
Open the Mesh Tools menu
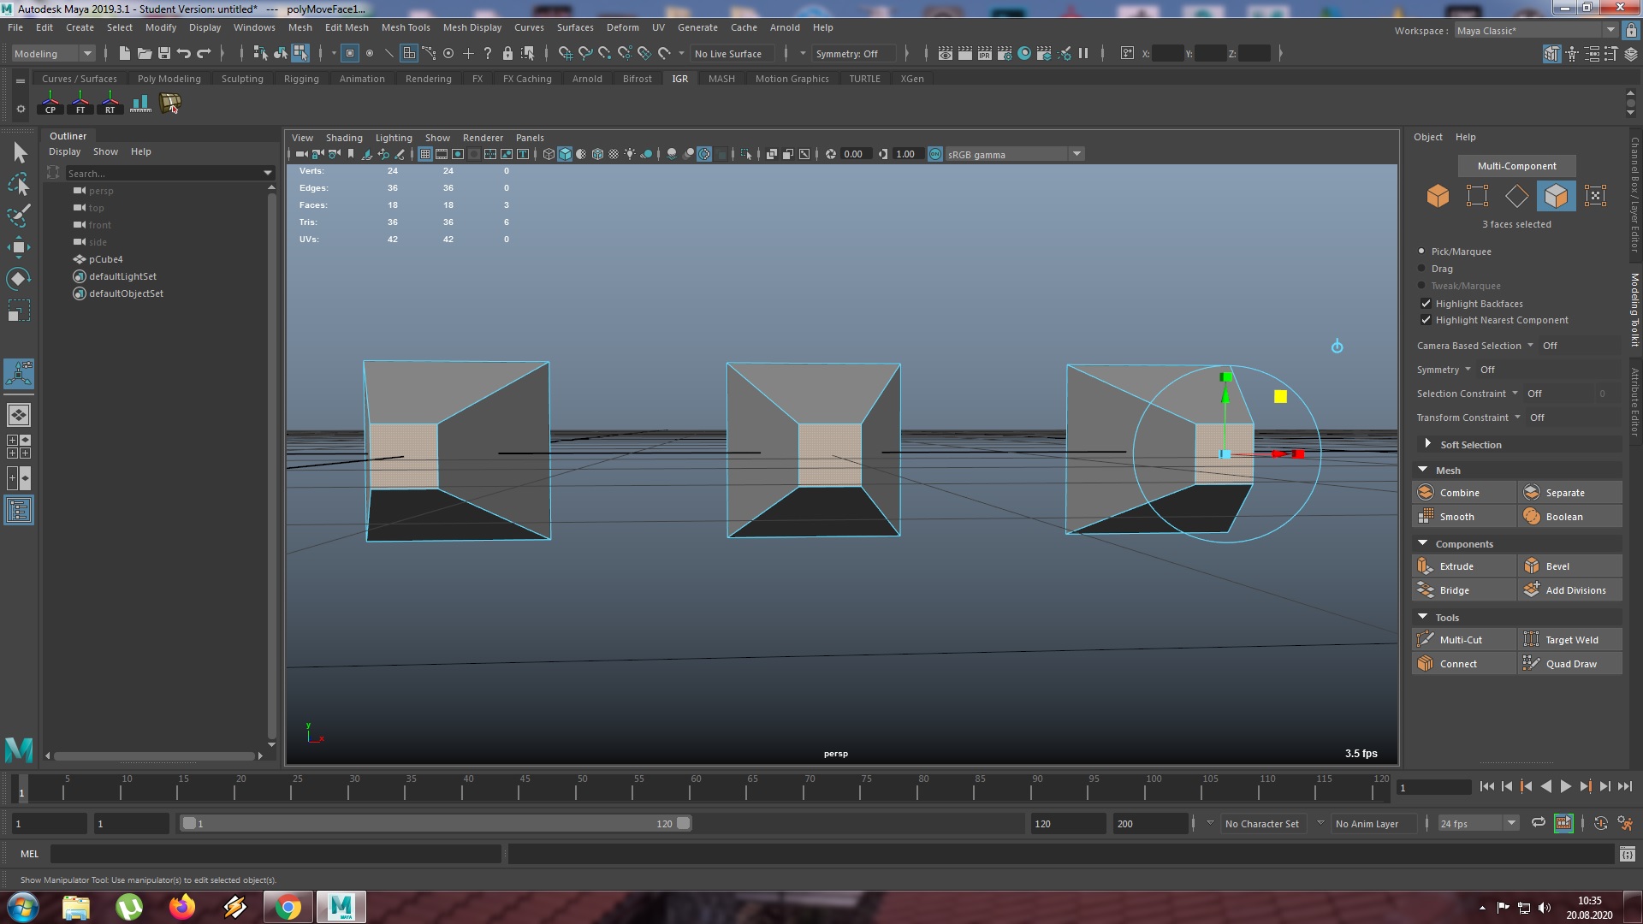click(x=406, y=27)
